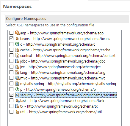Viewport: 130px width, 126px height.
Task: Select the jdbc schema row text
Action: point(63,61)
